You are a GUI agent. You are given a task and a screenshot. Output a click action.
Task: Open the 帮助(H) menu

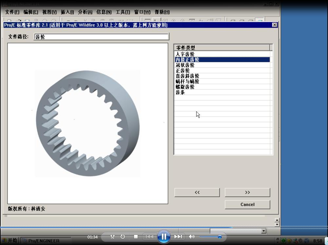coord(162,12)
